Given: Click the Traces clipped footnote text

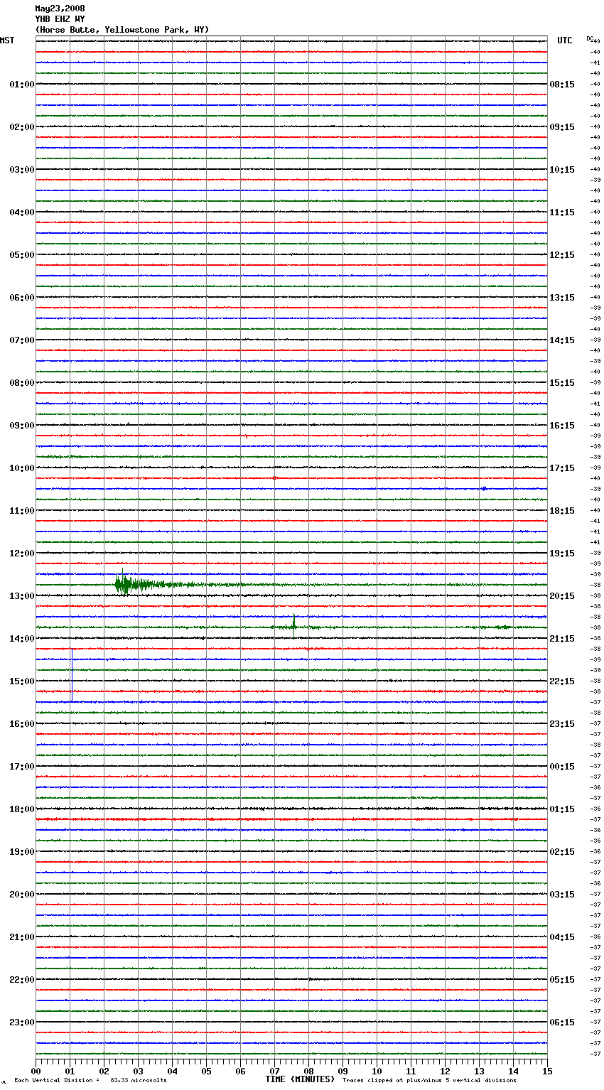Looking at the screenshot, I should (429, 1080).
